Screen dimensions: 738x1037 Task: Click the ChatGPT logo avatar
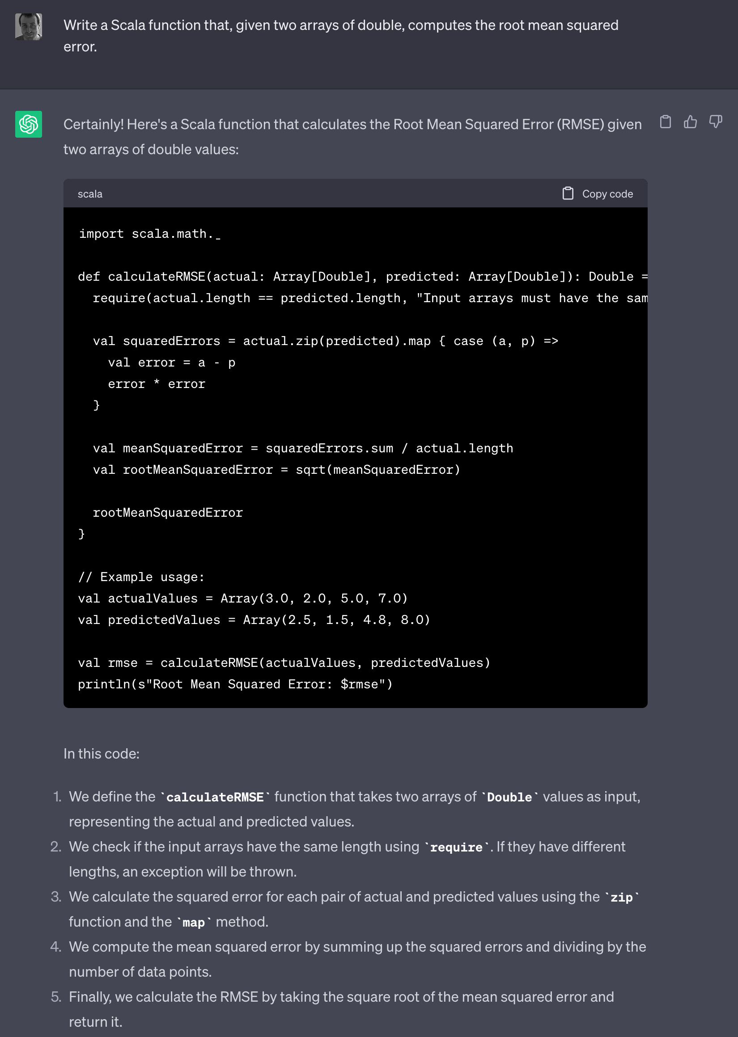tap(29, 124)
